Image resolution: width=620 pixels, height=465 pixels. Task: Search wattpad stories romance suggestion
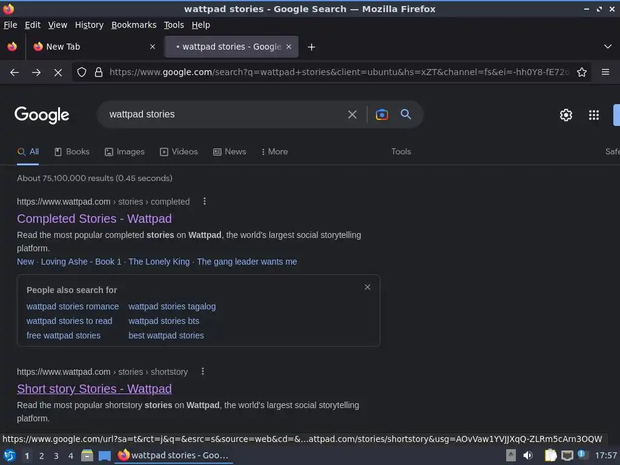[x=73, y=306]
